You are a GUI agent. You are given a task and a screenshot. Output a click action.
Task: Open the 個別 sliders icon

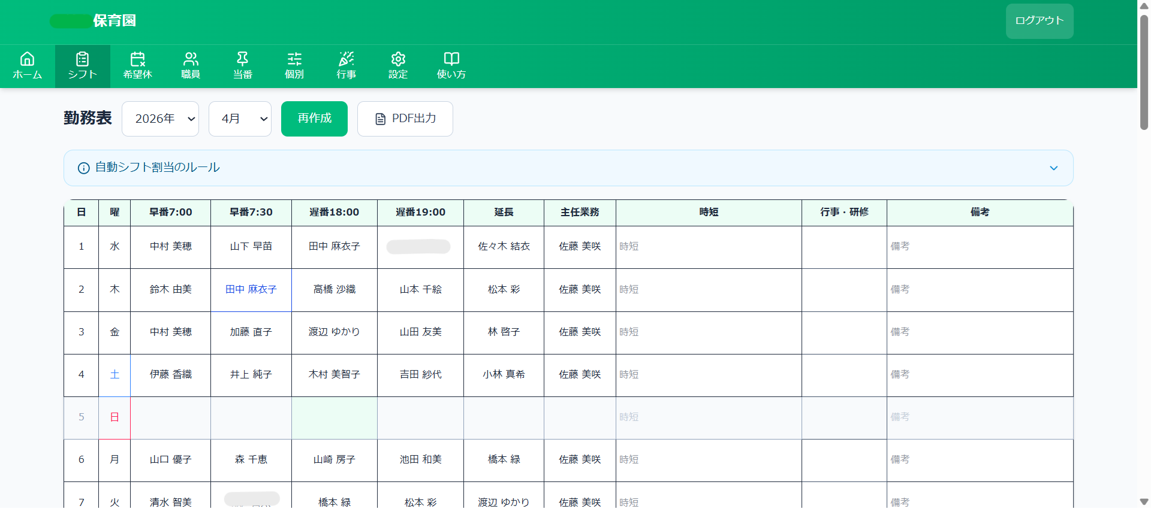coord(294,59)
